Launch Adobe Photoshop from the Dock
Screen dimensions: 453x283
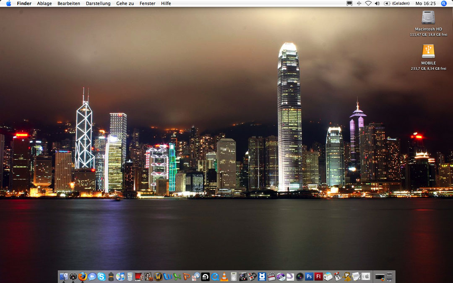point(309,277)
